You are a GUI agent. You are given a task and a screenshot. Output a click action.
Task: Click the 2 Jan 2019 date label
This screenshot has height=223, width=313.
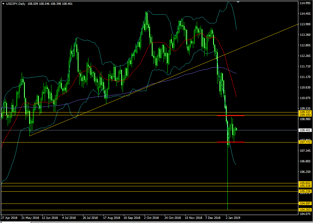pyautogui.click(x=233, y=218)
